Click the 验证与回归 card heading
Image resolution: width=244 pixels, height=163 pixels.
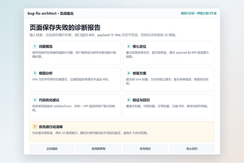tap(141, 100)
